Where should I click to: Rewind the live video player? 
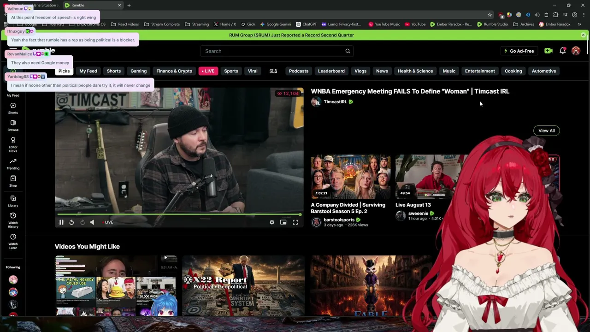(71, 222)
